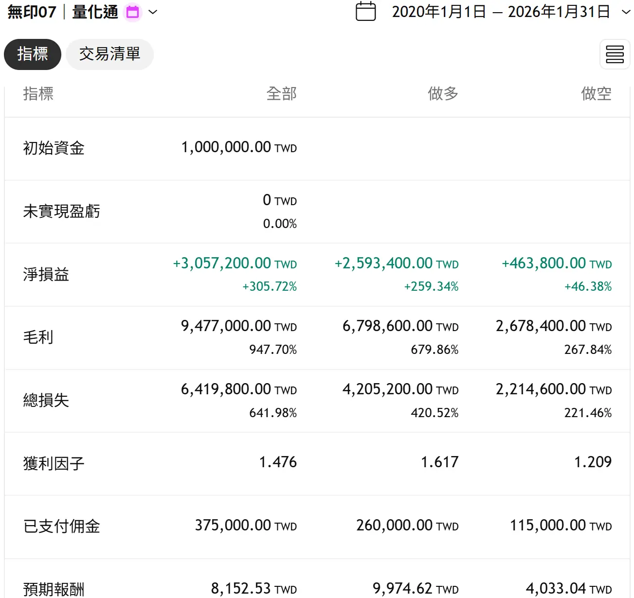Switch to the 交易清單 tab
Viewport: 634px width, 598px height.
click(109, 54)
